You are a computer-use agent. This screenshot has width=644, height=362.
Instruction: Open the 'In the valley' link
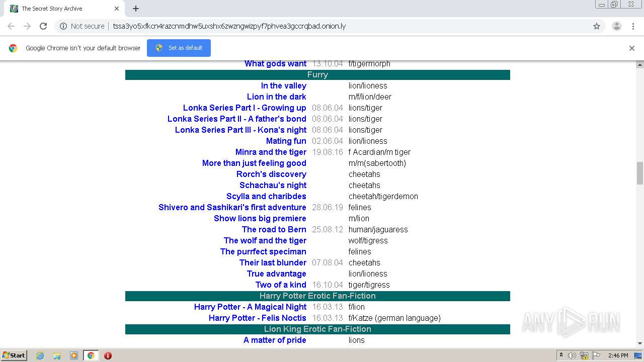[284, 85]
